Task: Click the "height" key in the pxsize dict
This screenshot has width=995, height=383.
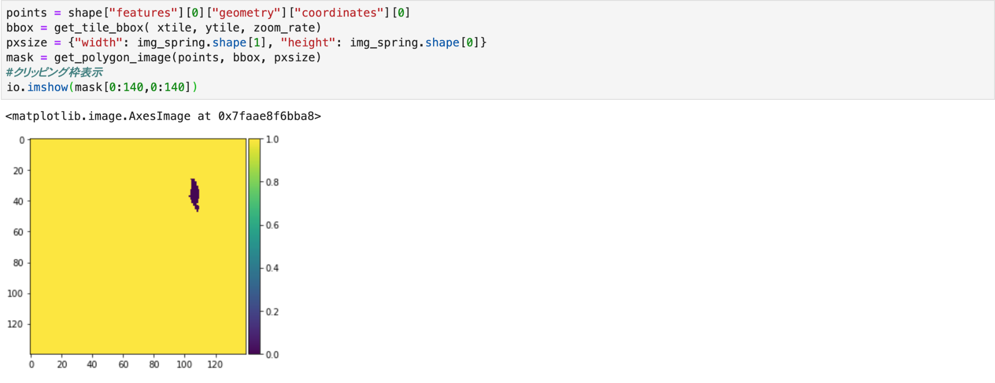Action: pyautogui.click(x=308, y=43)
